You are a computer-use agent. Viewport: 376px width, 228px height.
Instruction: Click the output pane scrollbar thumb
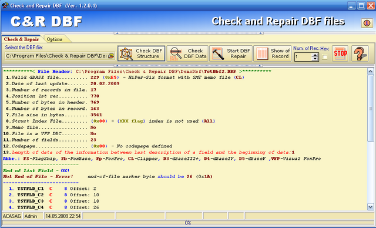pos(371,108)
